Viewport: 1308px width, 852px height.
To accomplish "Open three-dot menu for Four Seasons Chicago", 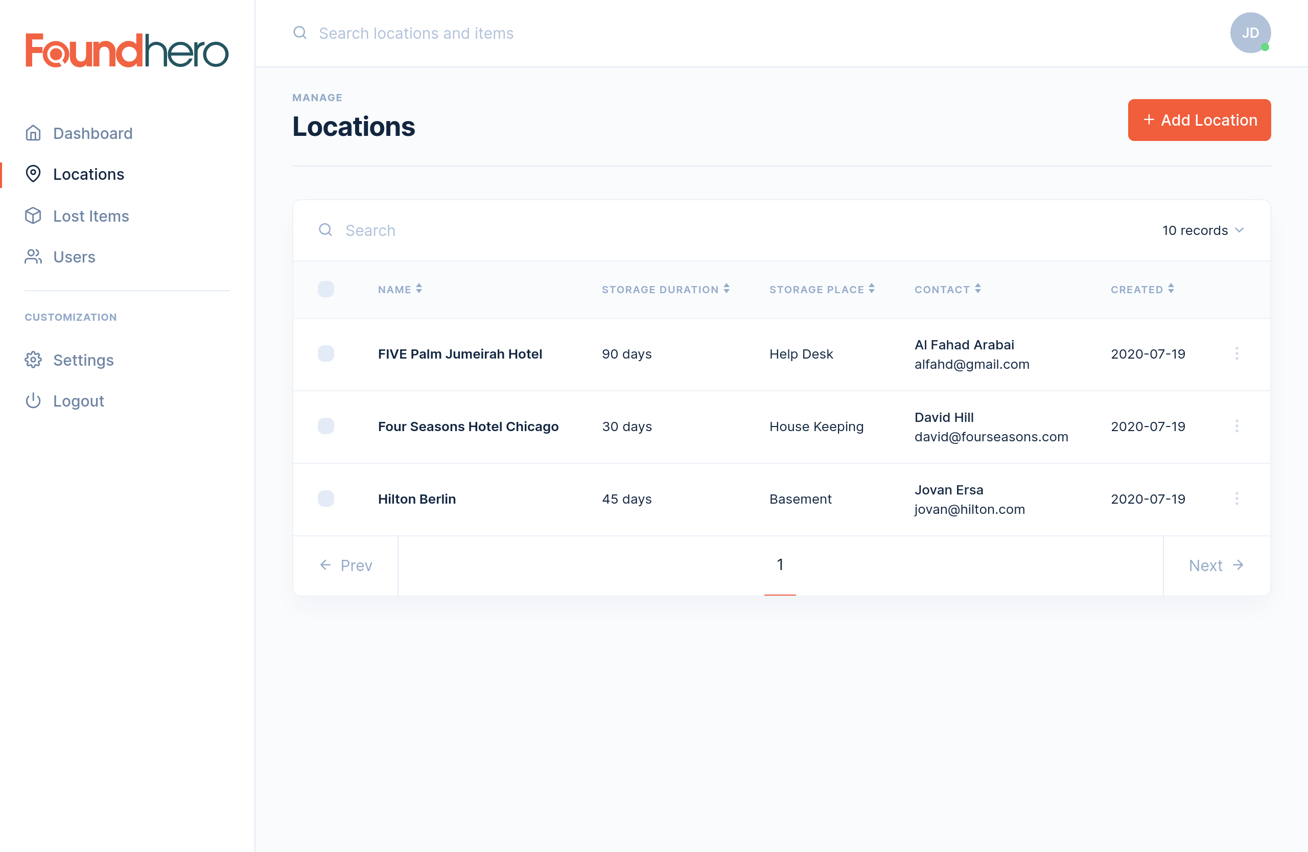I will point(1236,427).
